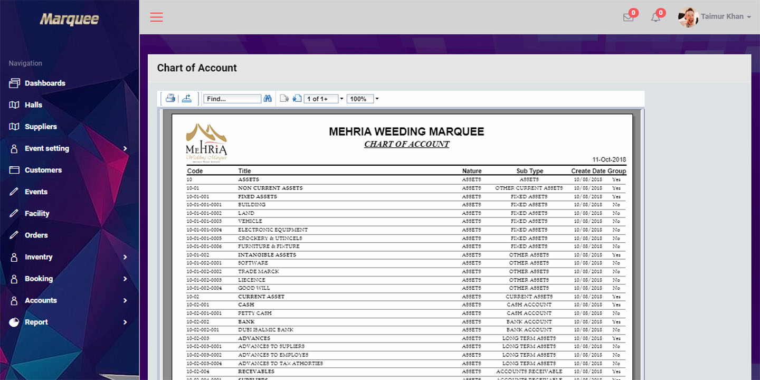Viewport: 760px width, 380px height.
Task: Expand the Booking submenu chevron
Action: [x=125, y=279]
